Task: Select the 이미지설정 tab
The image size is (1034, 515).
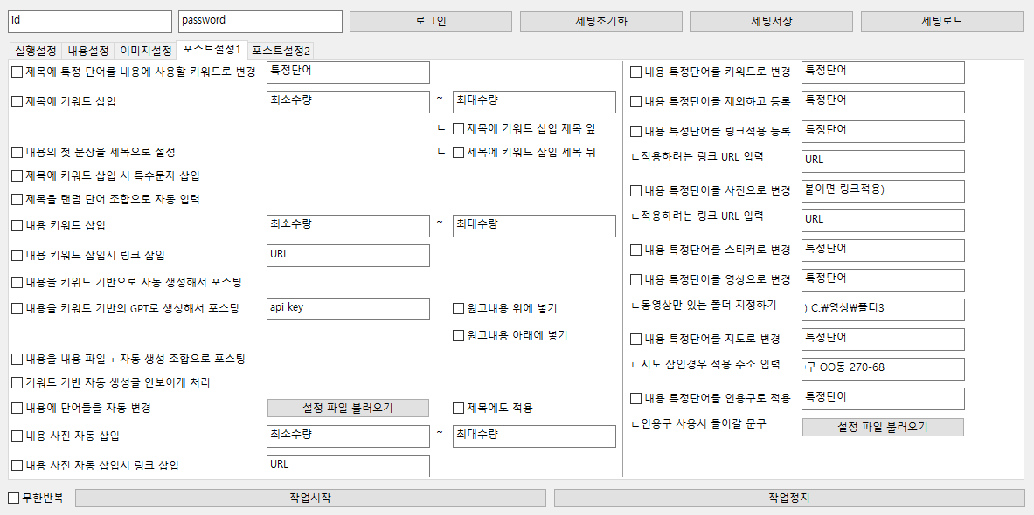Action: [145, 51]
